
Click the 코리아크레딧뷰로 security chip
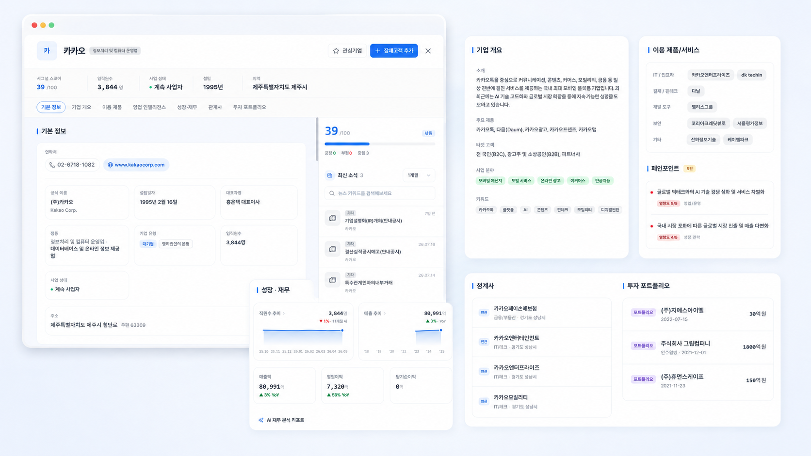pos(709,124)
